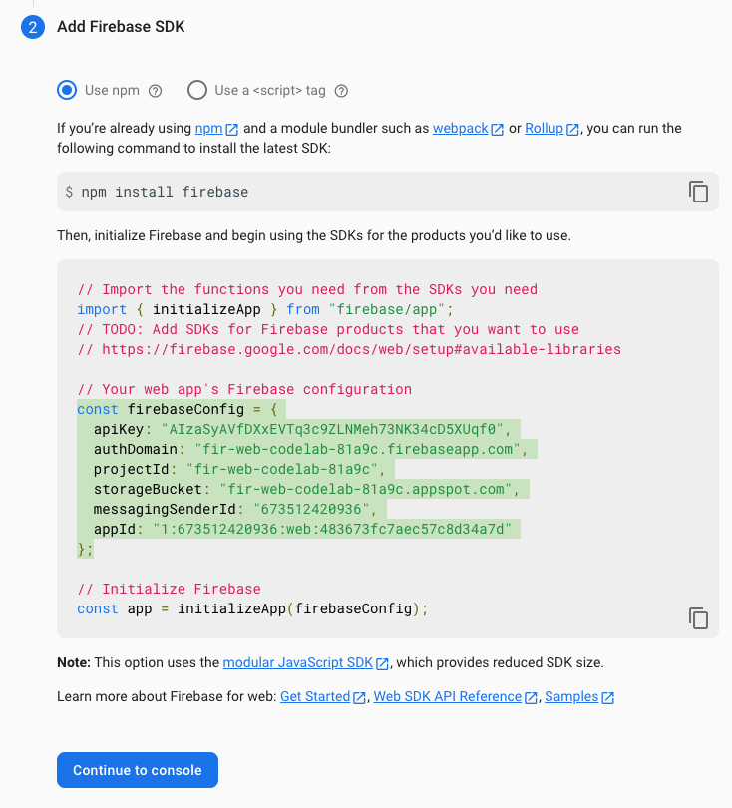The image size is (732, 808).
Task: Click the external-link icon next to npm
Action: [230, 128]
